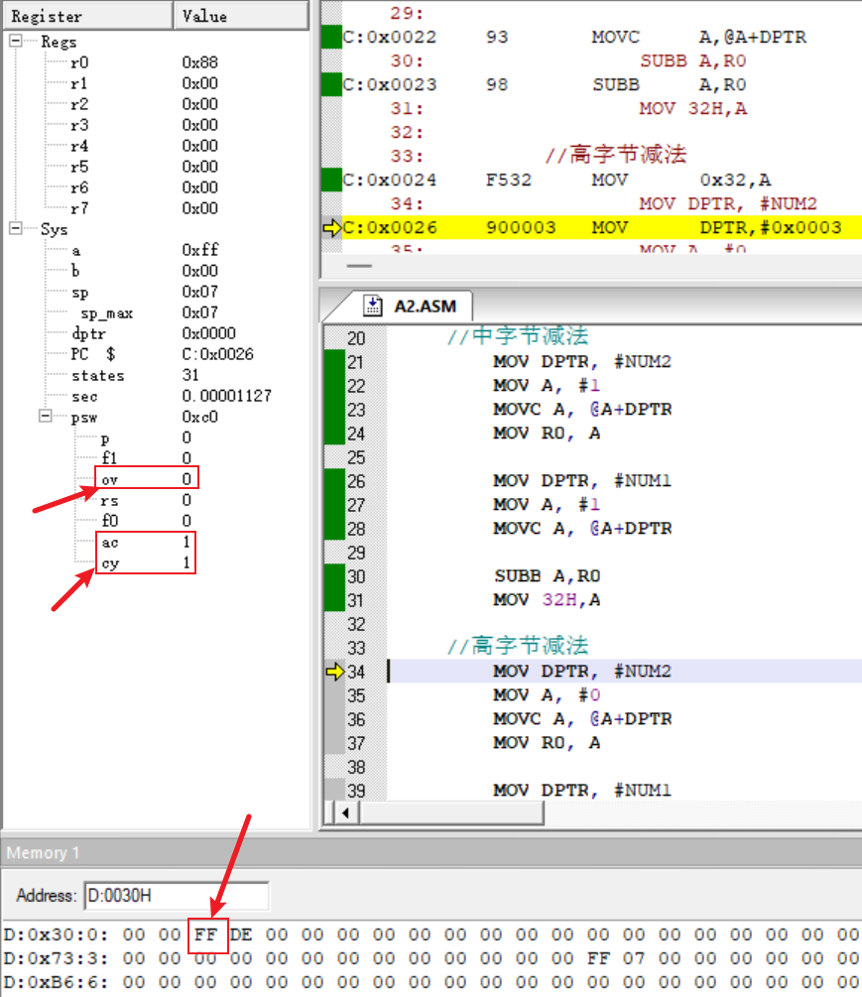862x997 pixels.
Task: Select the f0 flag row
Action: [x=146, y=521]
